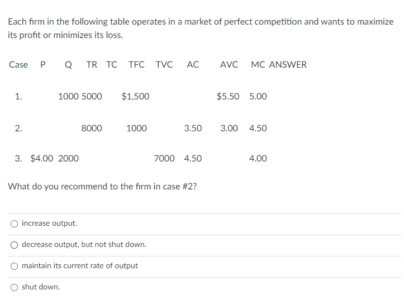Click the 'maintain its current rate of output' label
404x304 pixels.
coord(79,265)
